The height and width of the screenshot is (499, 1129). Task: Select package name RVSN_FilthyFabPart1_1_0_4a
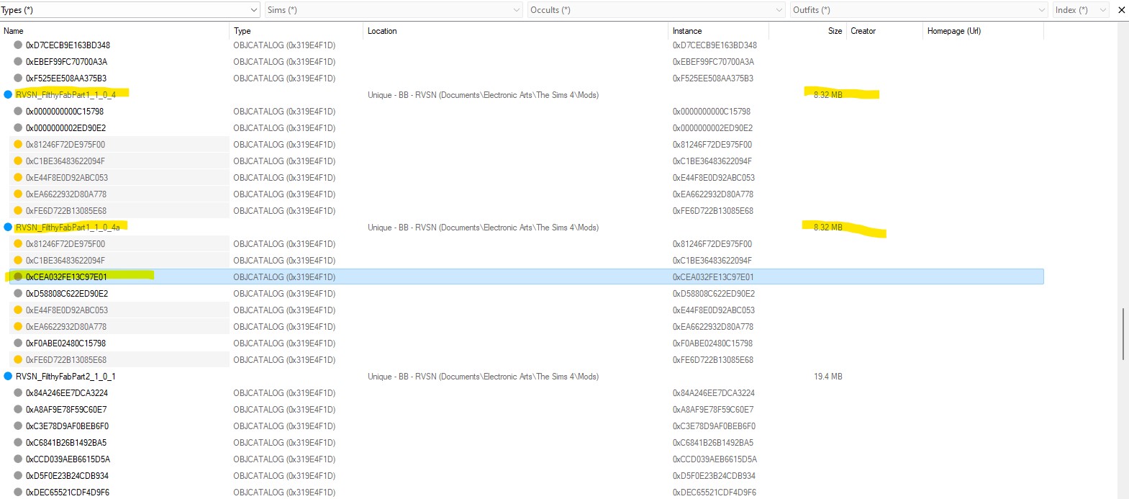68,227
